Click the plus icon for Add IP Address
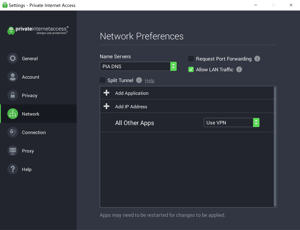Screen dimensions: 300x230 [106, 106]
